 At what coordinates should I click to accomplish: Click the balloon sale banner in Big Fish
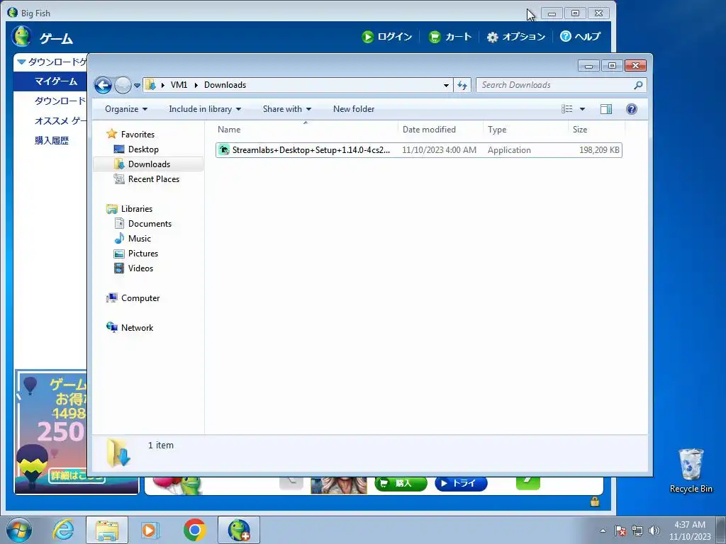click(x=51, y=431)
